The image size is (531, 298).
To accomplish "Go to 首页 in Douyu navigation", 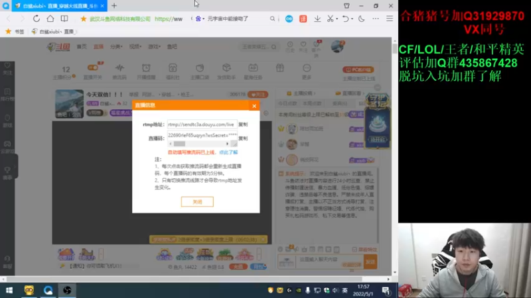I will tap(81, 46).
